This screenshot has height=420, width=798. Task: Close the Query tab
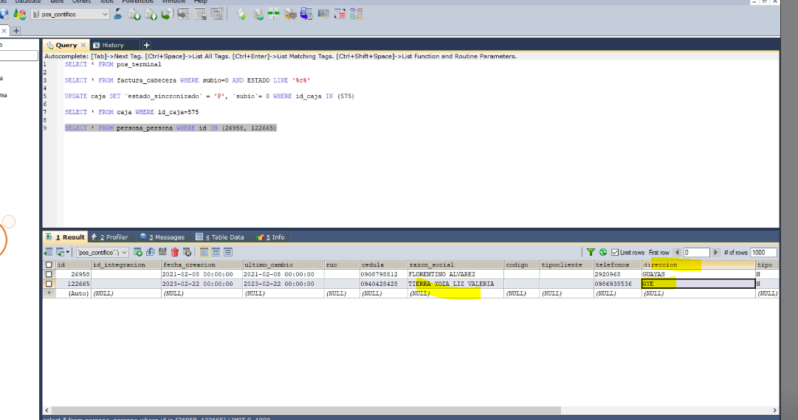point(83,45)
